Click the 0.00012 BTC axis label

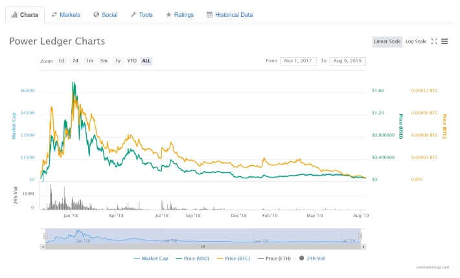pyautogui.click(x=424, y=91)
